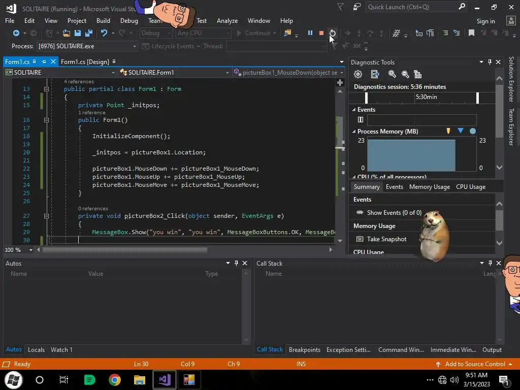Image resolution: width=520 pixels, height=390 pixels.
Task: Click the Diagnostic Tools vertical scrollbar
Action: (x=499, y=111)
